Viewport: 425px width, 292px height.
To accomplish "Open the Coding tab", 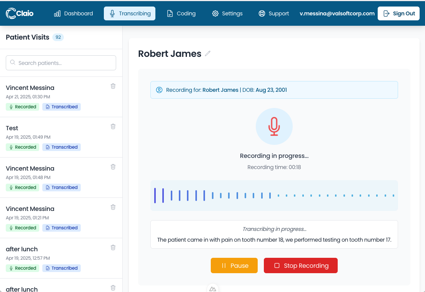I will 181,13.
